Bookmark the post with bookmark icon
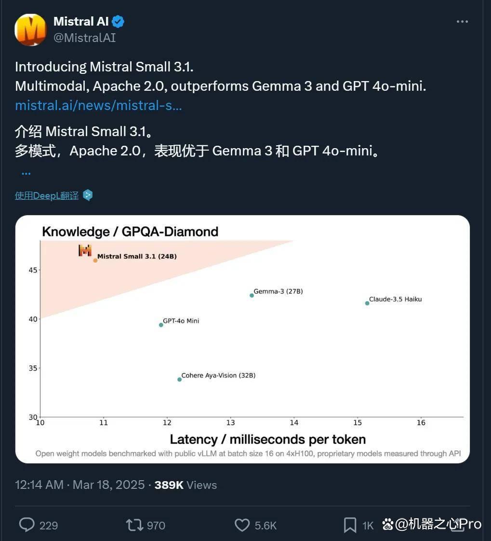Screen dimensions: 491x541 pyautogui.click(x=350, y=525)
